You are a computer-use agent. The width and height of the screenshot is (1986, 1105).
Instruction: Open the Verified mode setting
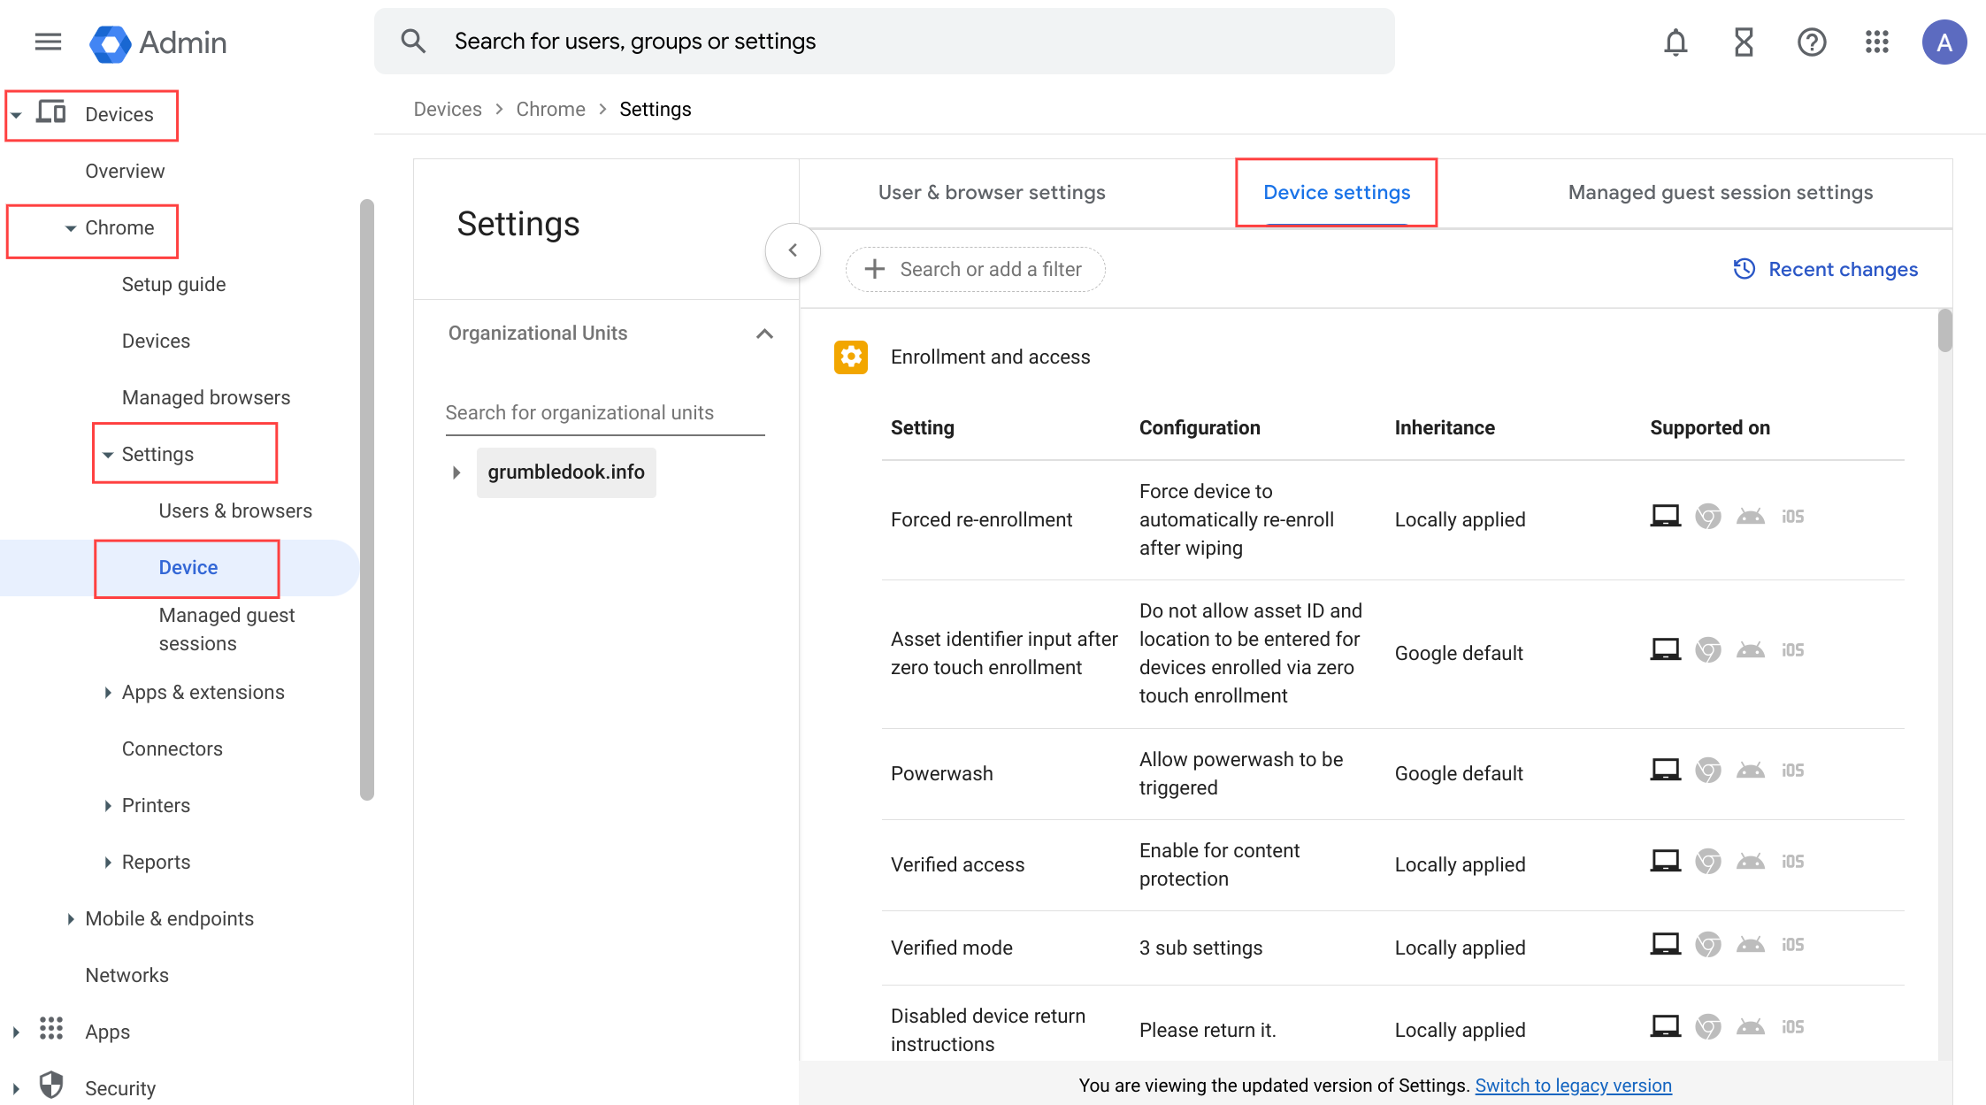[x=1393, y=948]
